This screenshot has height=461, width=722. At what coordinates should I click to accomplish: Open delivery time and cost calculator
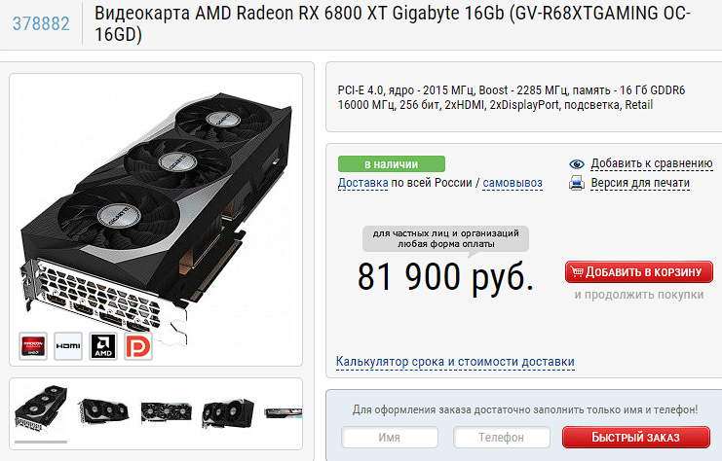pyautogui.click(x=455, y=362)
